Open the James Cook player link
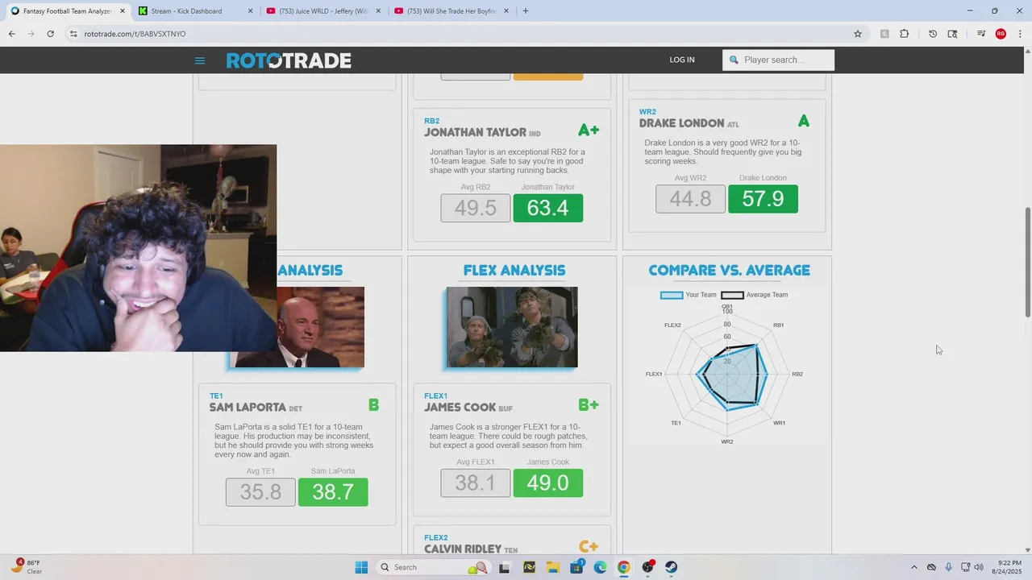Image resolution: width=1032 pixels, height=580 pixels. (x=460, y=408)
